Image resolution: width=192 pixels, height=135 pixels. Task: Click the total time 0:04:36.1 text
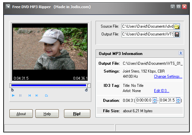(80, 78)
